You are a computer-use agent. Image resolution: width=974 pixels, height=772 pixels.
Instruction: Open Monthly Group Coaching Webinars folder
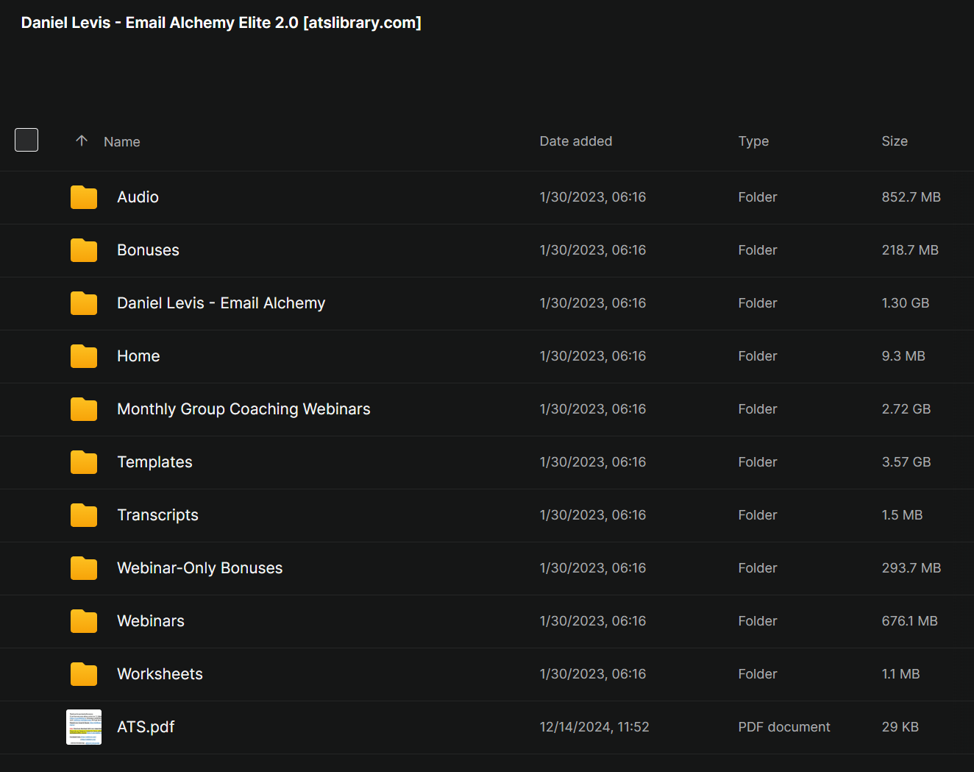tap(243, 409)
